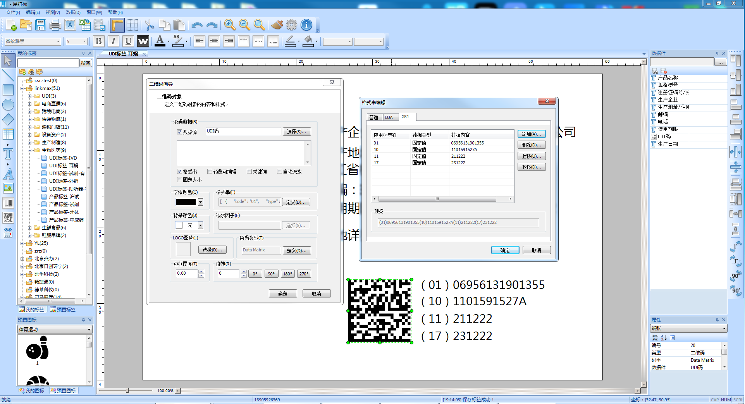Select UDI标签-耳蜗 in tree

click(x=64, y=166)
